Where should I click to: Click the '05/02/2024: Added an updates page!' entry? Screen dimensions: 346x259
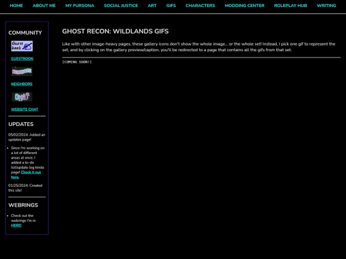click(x=27, y=137)
